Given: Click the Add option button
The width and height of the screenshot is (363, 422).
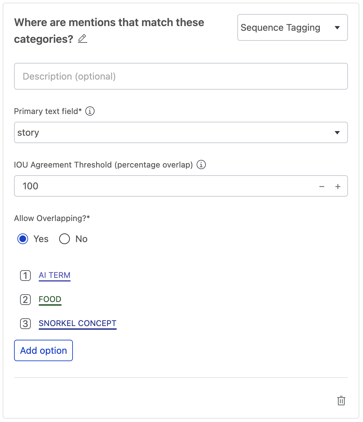Looking at the screenshot, I should point(43,350).
